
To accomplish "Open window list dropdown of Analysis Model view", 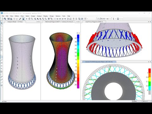I will coord(37,22).
